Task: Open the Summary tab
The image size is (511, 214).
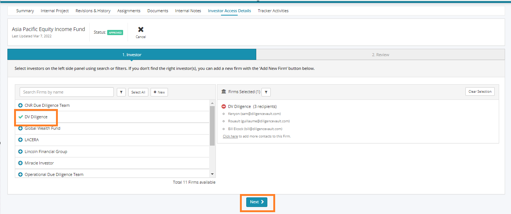Action: (25, 11)
